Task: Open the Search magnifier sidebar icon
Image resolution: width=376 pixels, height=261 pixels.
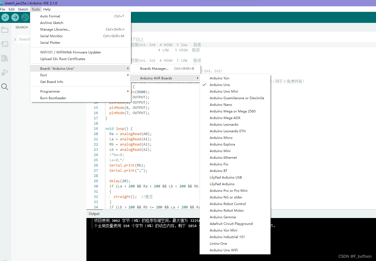Action: click(x=5, y=87)
